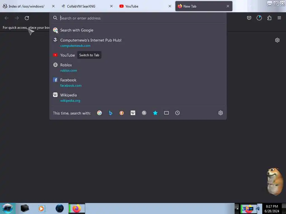Switch to the Index of /isos/windows/ tab
This screenshot has width=286, height=214.
[x=27, y=6]
